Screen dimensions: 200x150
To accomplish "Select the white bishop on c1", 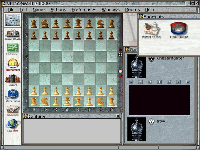I will pos(56,102).
